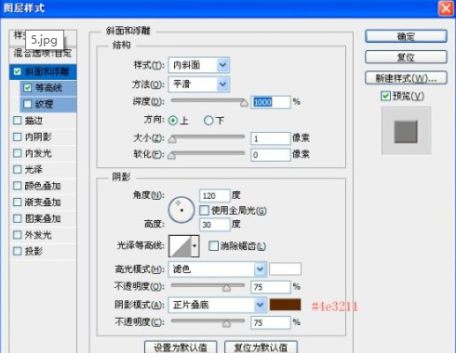
Task: Toggle the 使用全局光 checkbox
Action: point(204,211)
